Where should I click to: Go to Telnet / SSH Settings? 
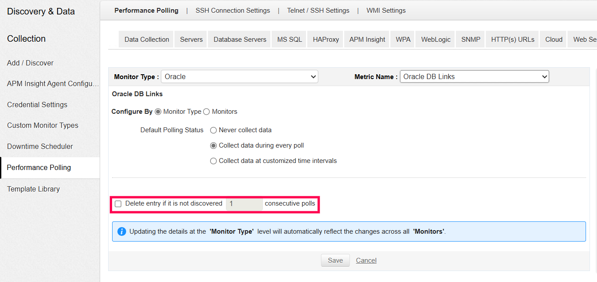(318, 10)
